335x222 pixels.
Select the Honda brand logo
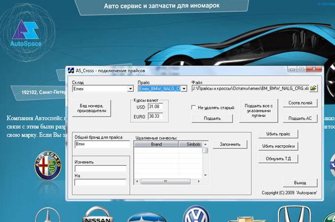click(294, 214)
